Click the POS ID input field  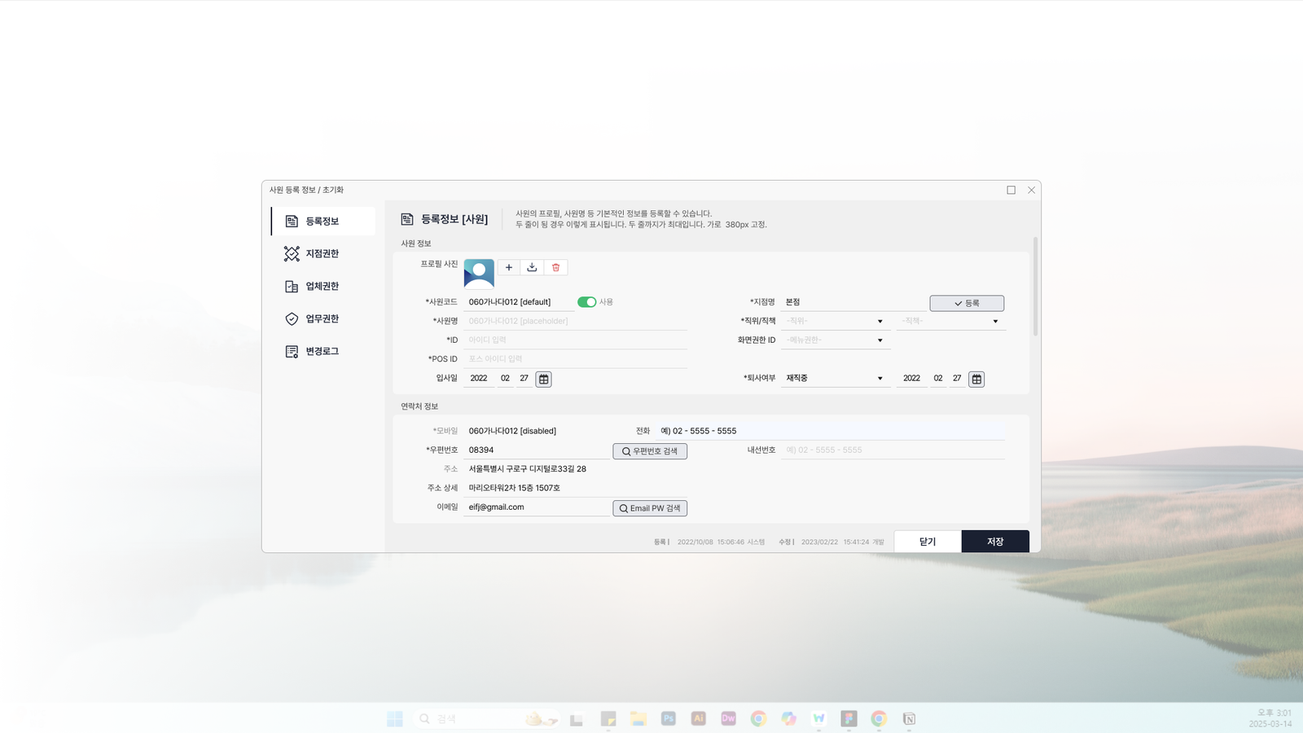coord(576,359)
